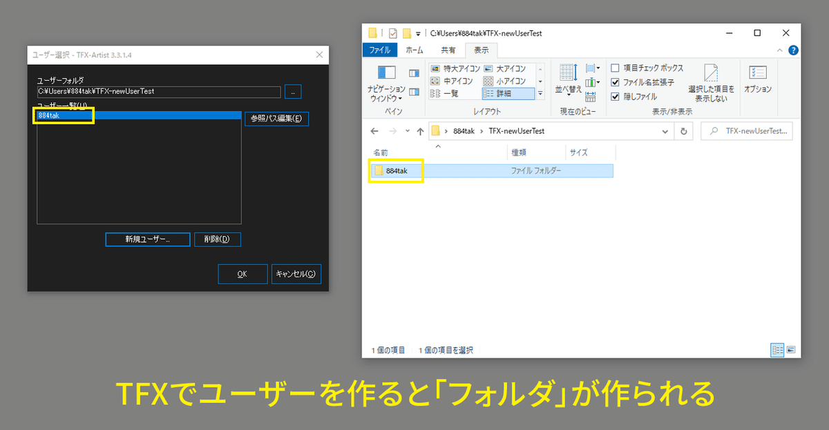Open Explorer help (question mark icon)
Viewport: 829px width, 430px height.
coord(794,50)
